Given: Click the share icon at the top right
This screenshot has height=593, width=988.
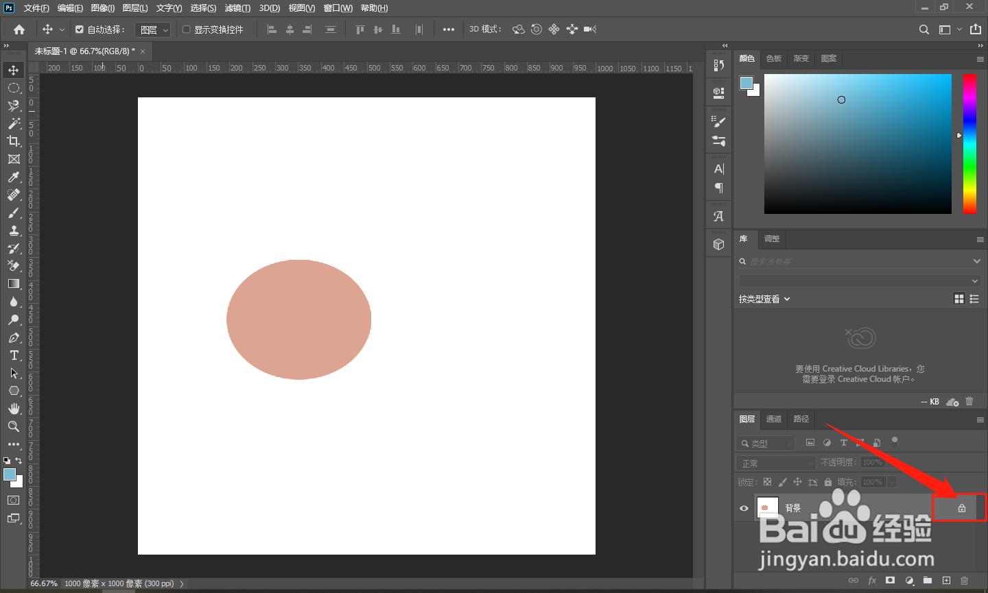Looking at the screenshot, I should tap(976, 29).
